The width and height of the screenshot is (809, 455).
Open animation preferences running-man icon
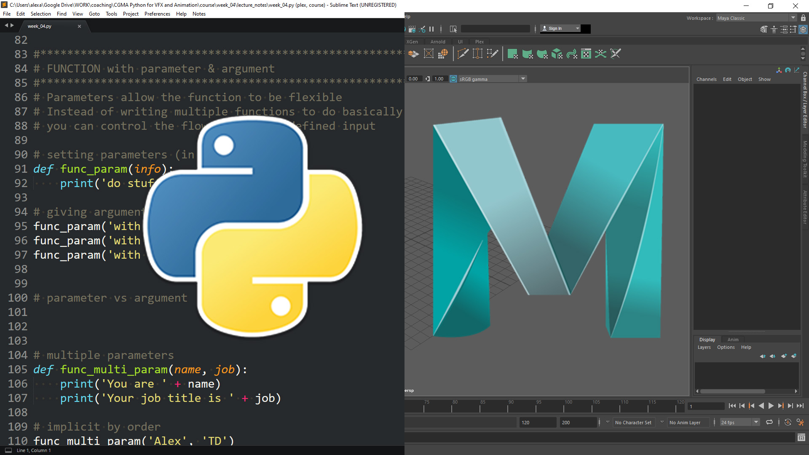(800, 422)
